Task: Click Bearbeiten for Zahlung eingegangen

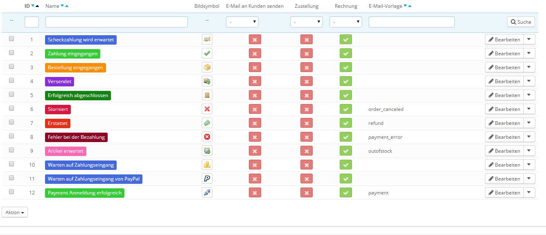Action: tap(504, 53)
